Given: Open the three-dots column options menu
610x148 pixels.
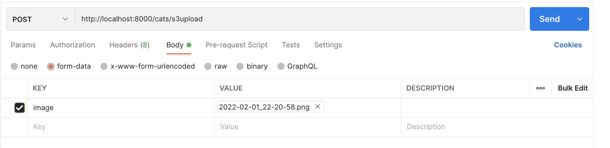Looking at the screenshot, I should (x=540, y=88).
